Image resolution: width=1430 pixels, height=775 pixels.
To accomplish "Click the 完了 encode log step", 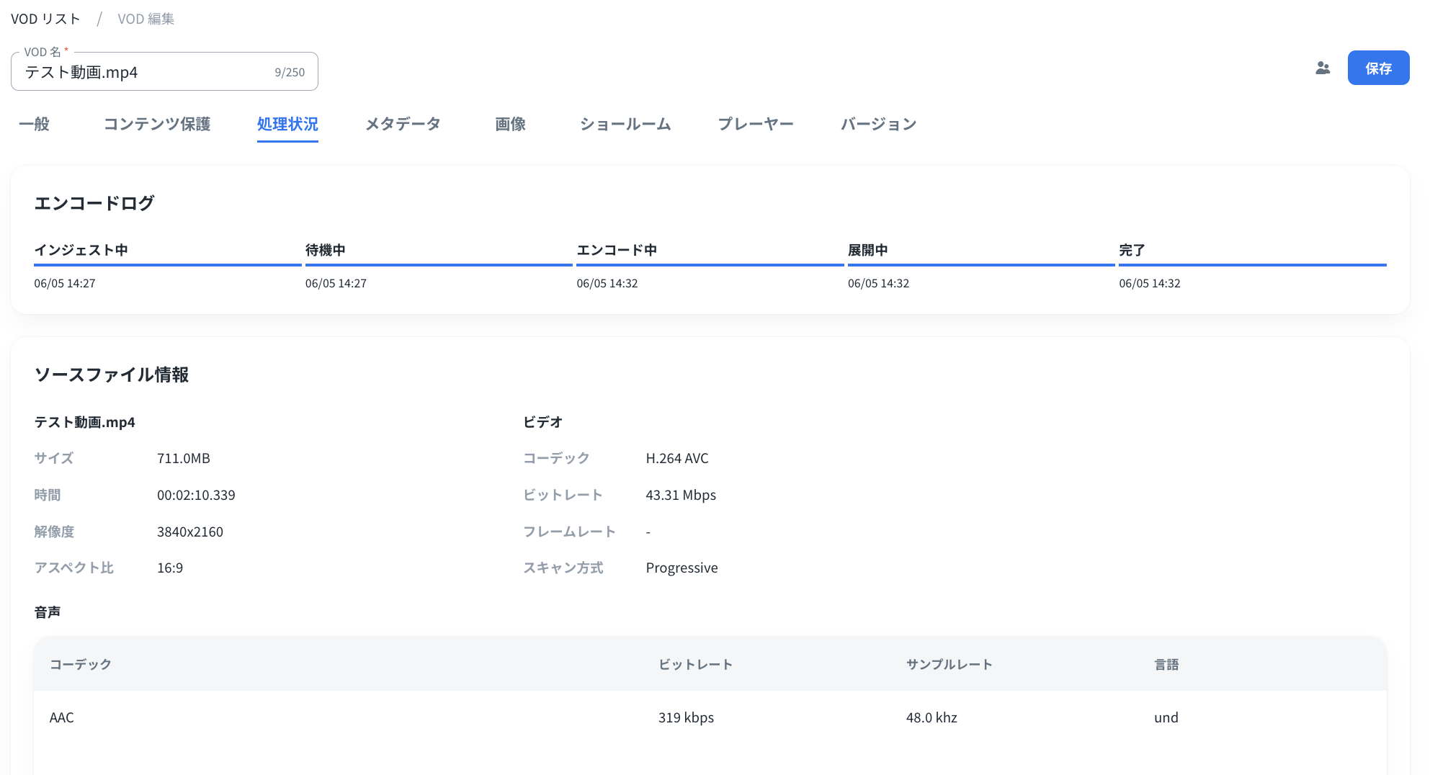I will tap(1132, 250).
